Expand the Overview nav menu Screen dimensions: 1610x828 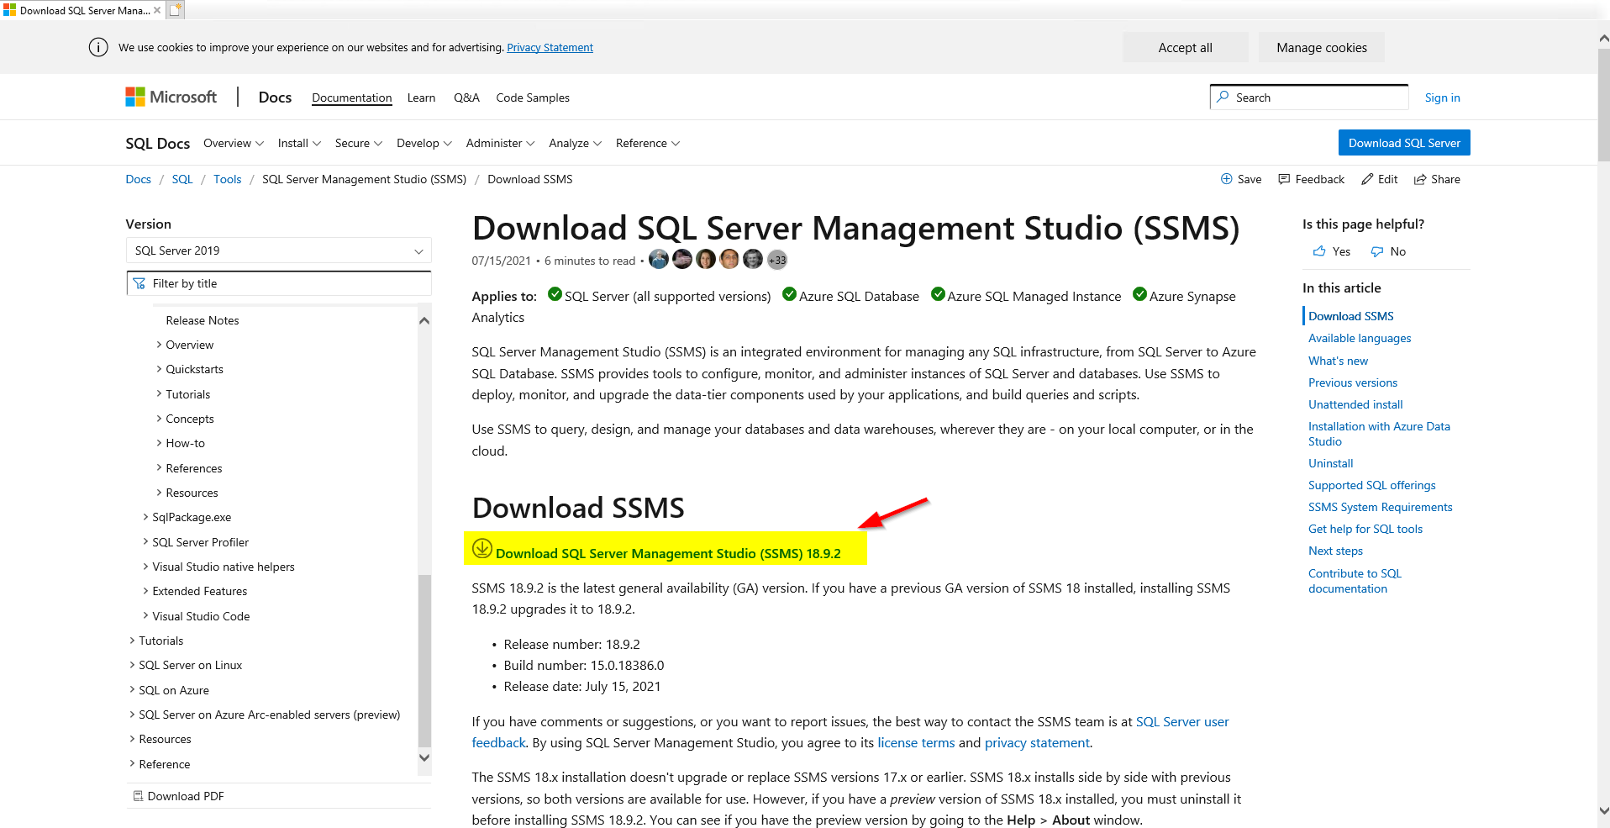coord(234,144)
